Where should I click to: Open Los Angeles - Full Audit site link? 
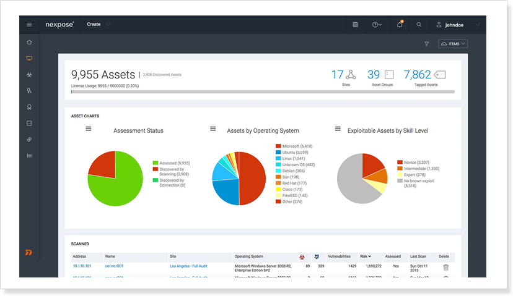click(188, 266)
